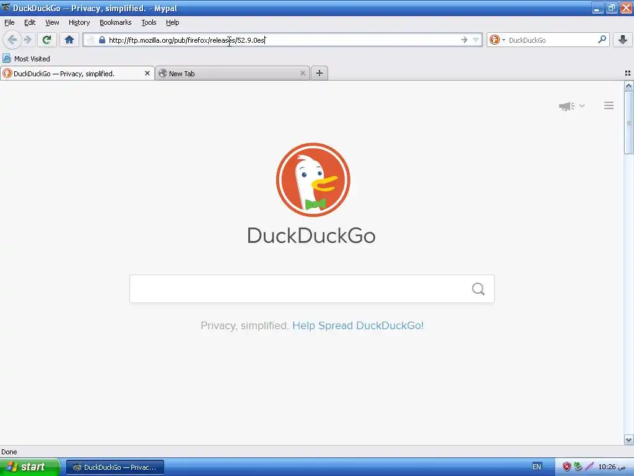This screenshot has width=634, height=476.
Task: Click the address bar URL text
Action: pos(187,40)
